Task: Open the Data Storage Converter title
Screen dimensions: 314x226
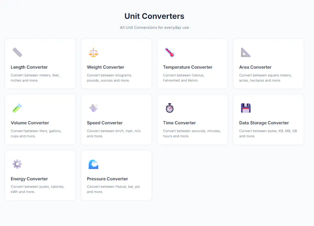Action: [264, 123]
